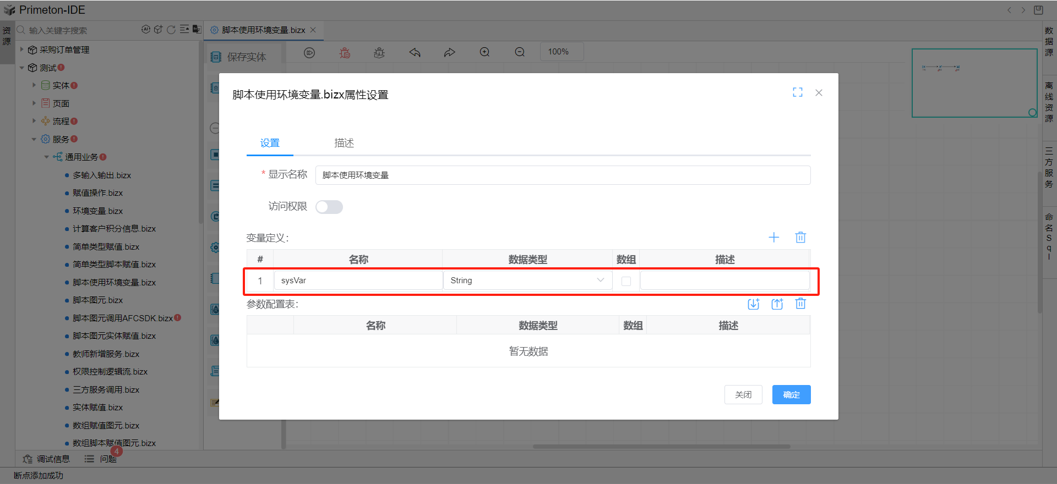Click the export parameters icon
Viewport: 1057px width, 484px height.
point(777,304)
